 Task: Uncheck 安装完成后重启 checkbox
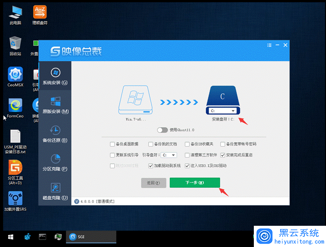(x=223, y=155)
